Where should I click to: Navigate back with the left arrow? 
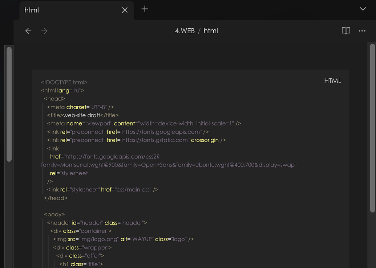click(28, 31)
